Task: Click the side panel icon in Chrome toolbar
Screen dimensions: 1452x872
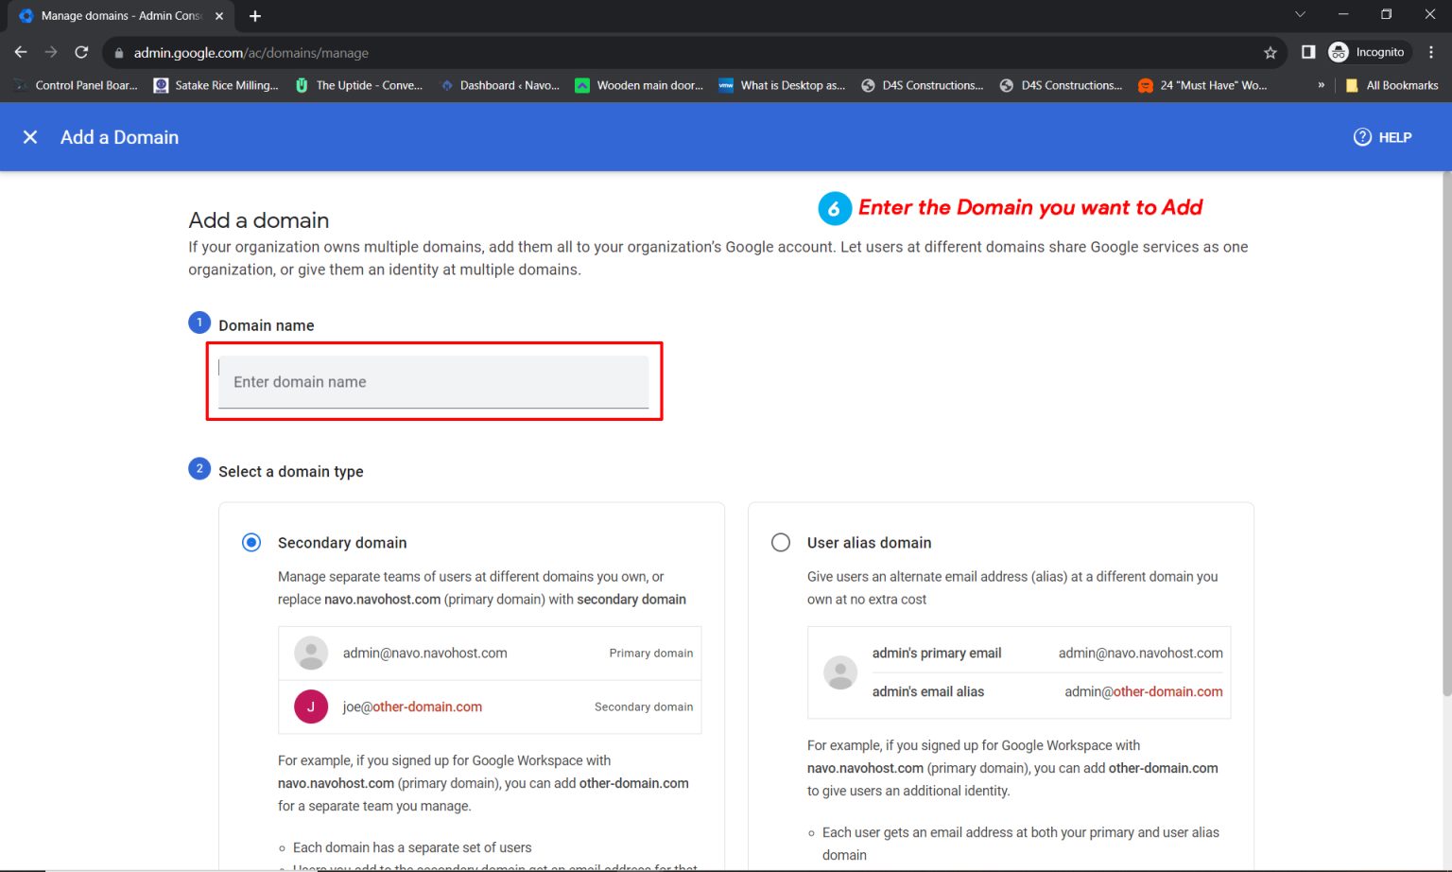Action: click(1306, 52)
